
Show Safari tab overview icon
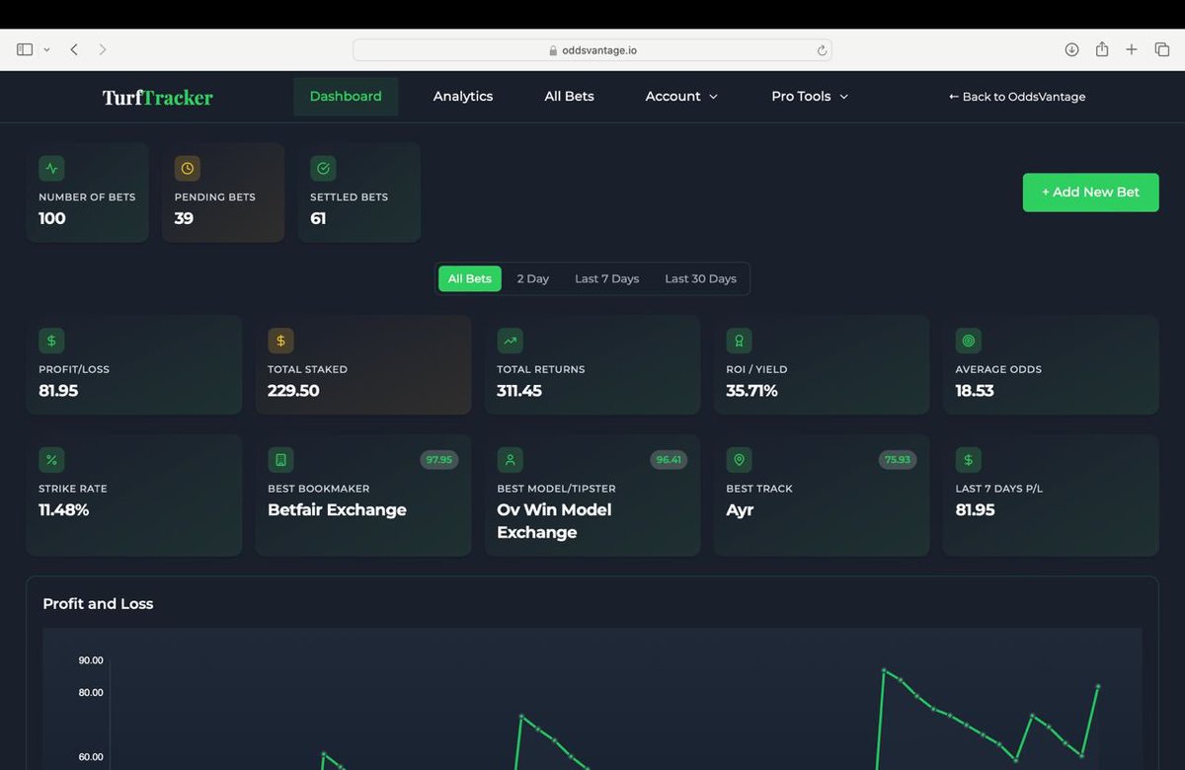click(1162, 49)
